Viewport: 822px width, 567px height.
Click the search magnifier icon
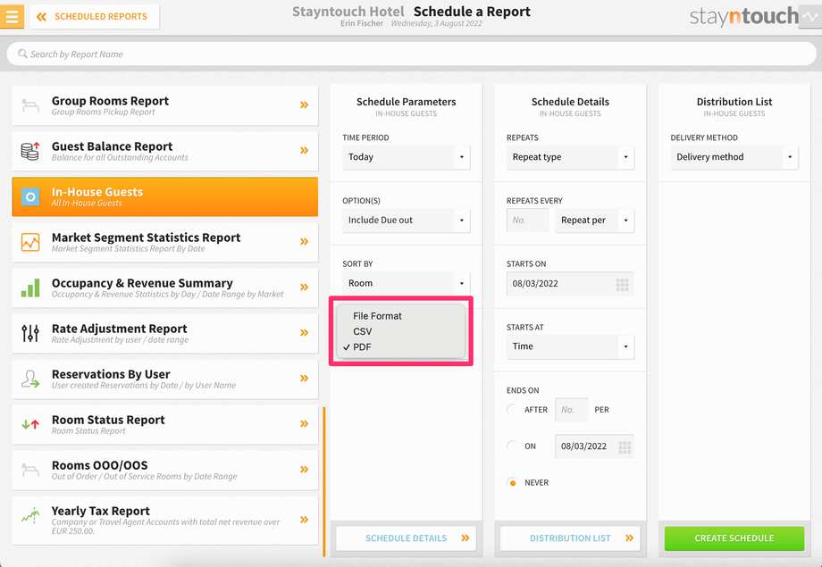tap(22, 54)
